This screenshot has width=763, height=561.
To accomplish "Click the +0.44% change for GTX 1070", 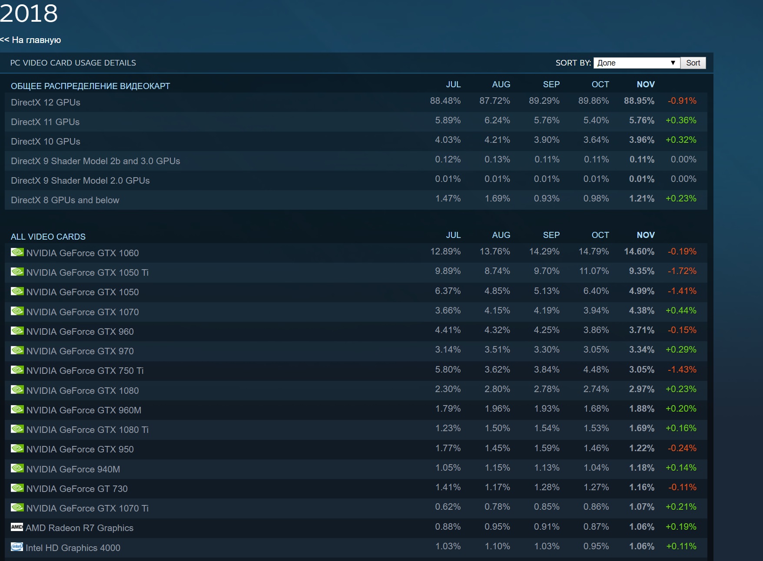I will click(x=681, y=310).
